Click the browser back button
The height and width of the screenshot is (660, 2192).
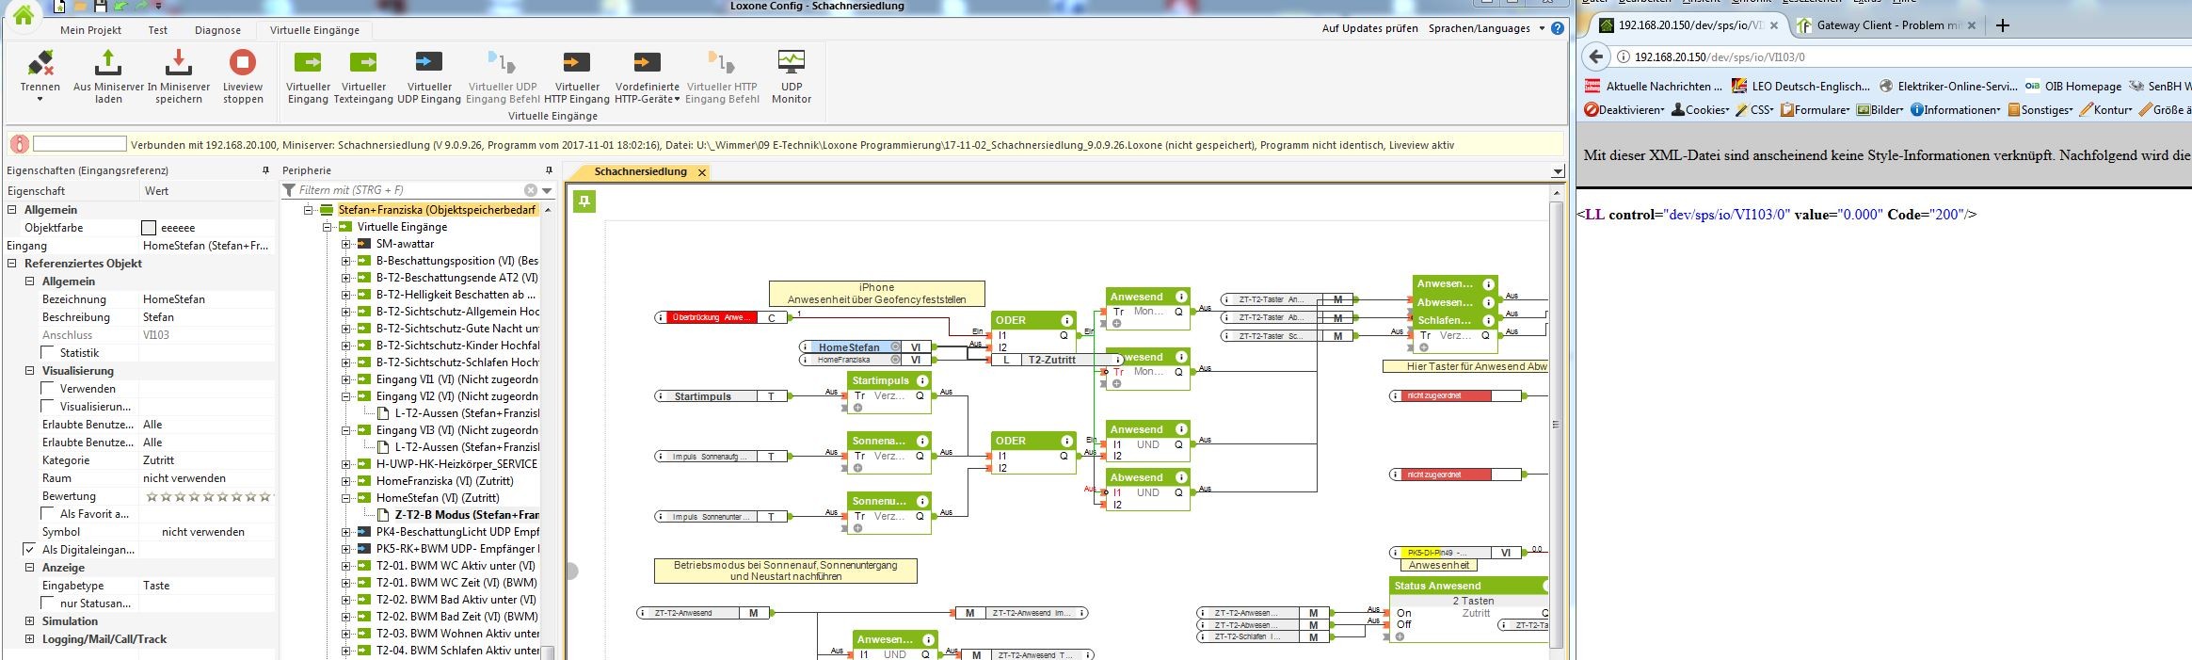coord(1595,56)
